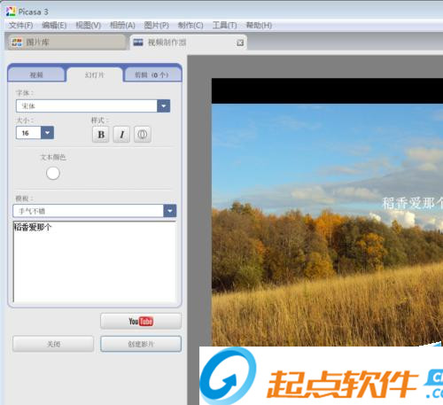This screenshot has width=443, height=405.
Task: Switch to the 图片库 library tab
Action: pyautogui.click(x=67, y=43)
